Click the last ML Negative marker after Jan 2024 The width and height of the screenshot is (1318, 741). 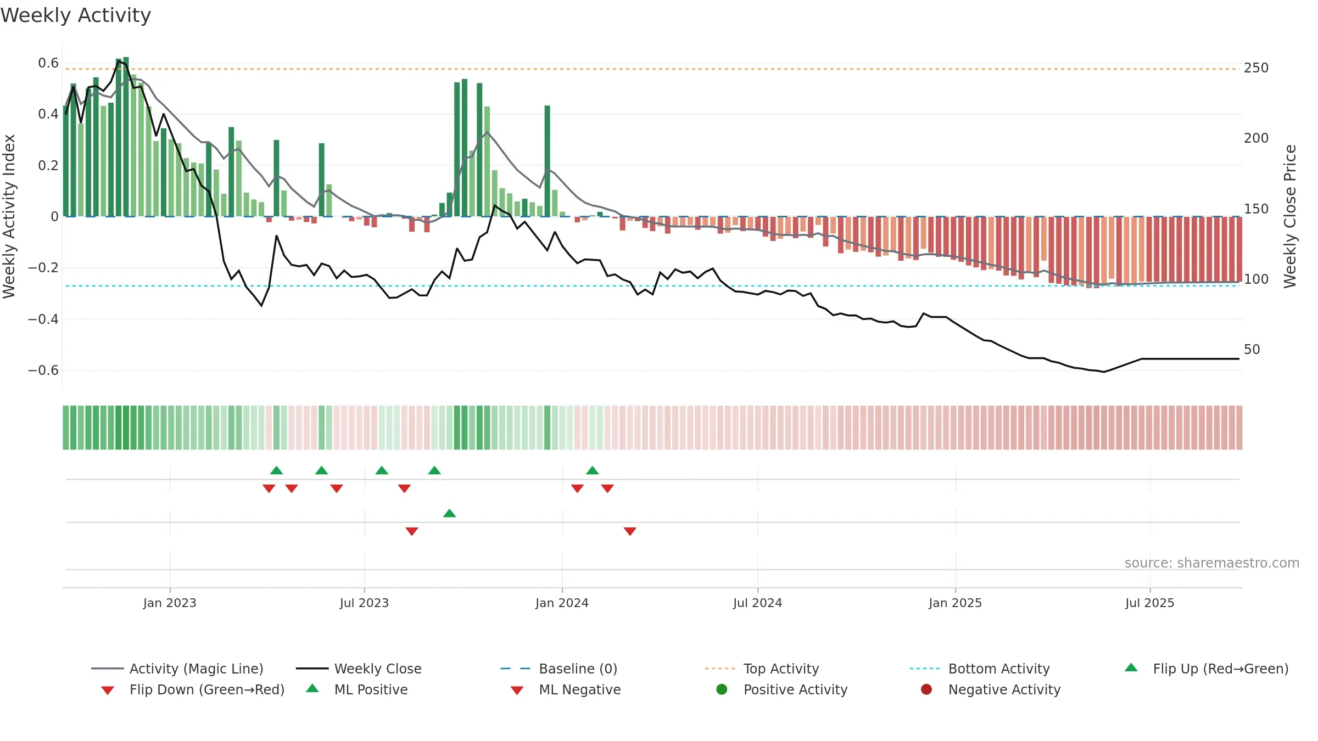(x=630, y=531)
